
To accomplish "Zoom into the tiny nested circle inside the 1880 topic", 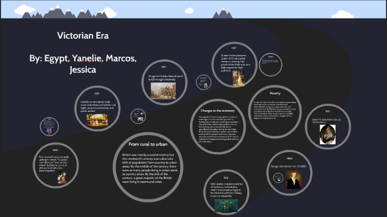I will coord(278,178).
